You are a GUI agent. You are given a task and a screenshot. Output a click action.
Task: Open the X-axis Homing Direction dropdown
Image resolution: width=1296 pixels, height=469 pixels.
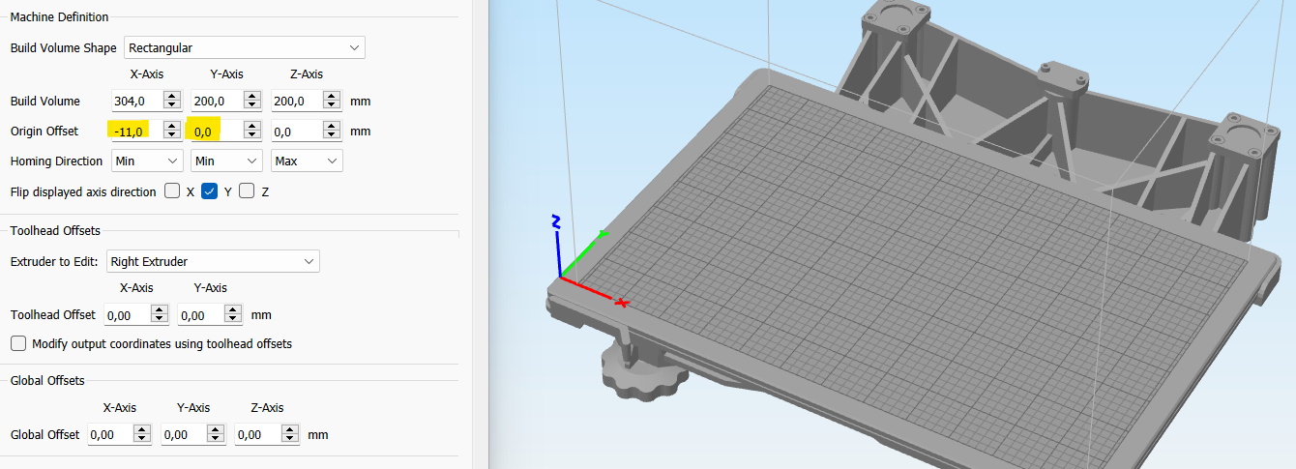point(147,161)
